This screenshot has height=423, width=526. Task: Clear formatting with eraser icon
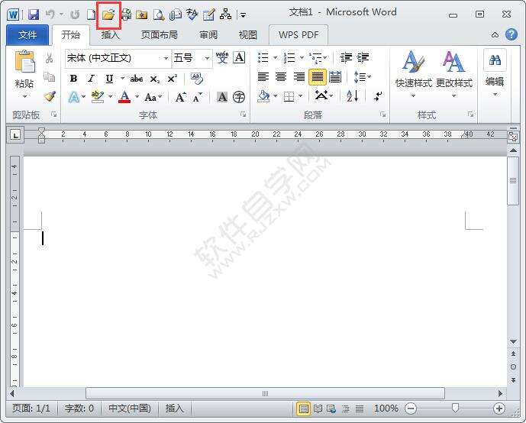(x=196, y=79)
